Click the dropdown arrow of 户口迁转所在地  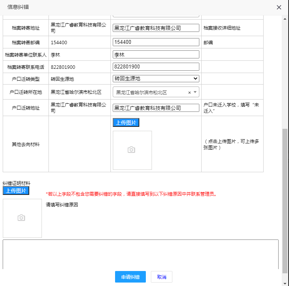(x=195, y=92)
